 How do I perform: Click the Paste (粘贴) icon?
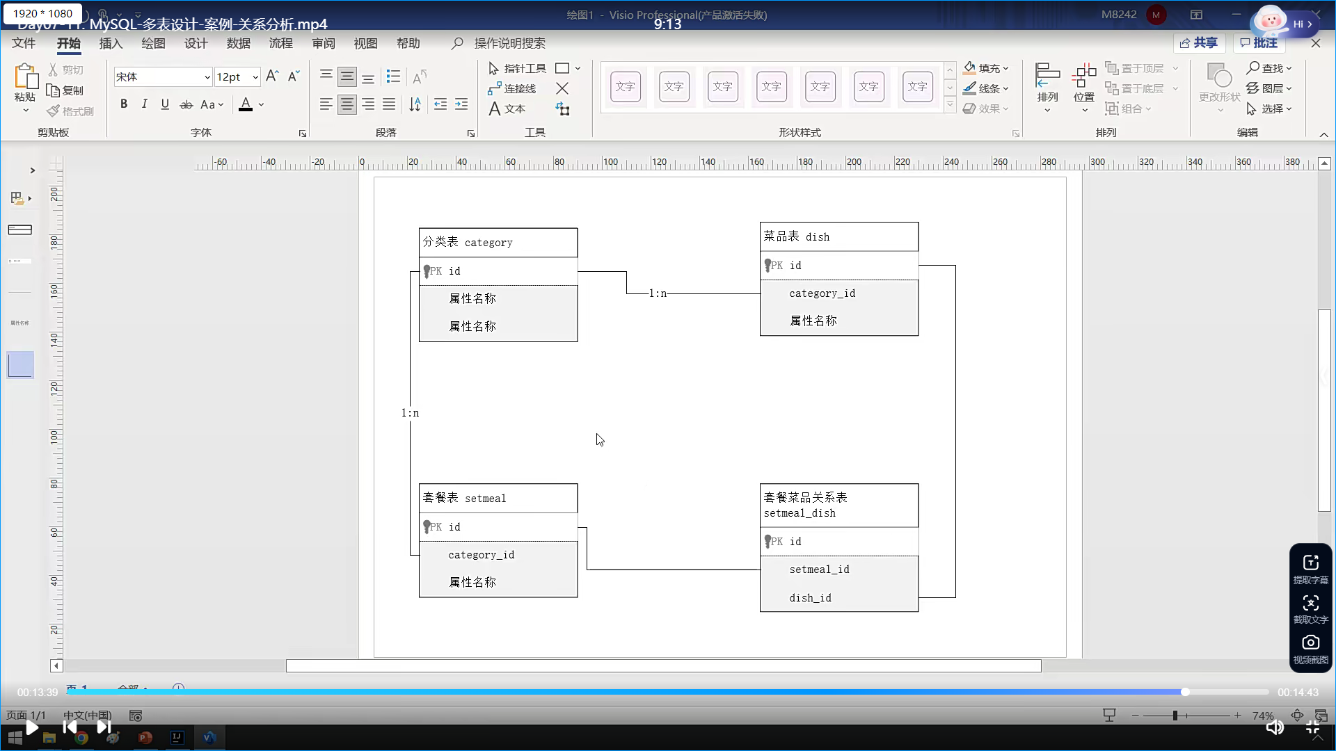click(25, 78)
